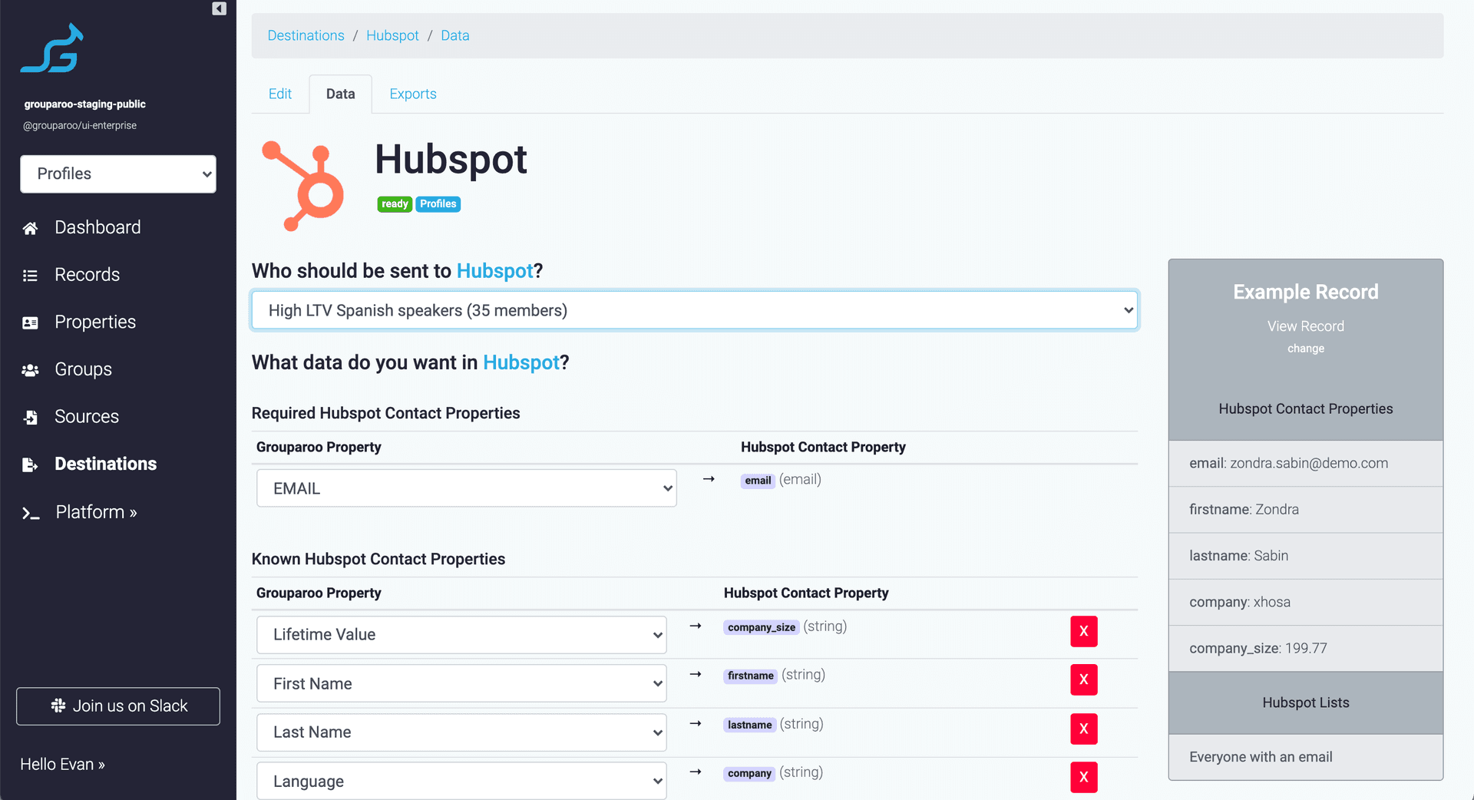Remove the lastname mapping
The height and width of the screenshot is (800, 1474).
(x=1083, y=729)
